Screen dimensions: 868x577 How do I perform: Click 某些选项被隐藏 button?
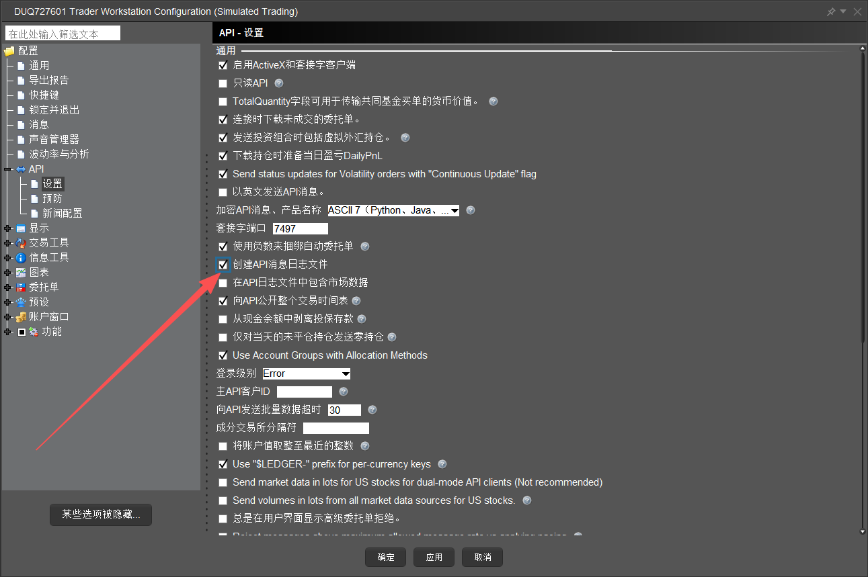coord(101,515)
